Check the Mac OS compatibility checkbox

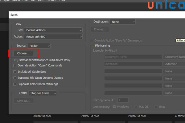pyautogui.click(x=136, y=107)
